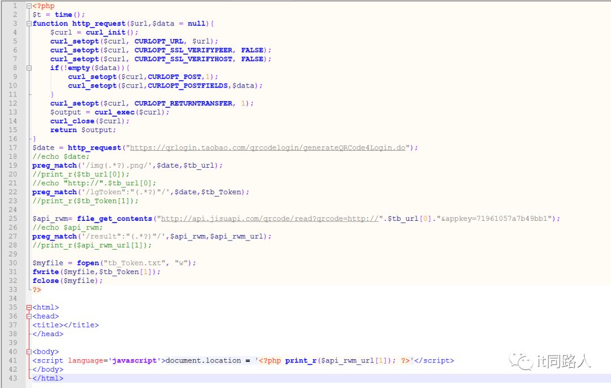Click the '//echo $date;' comment
This screenshot has width=611, height=388.
tap(61, 156)
